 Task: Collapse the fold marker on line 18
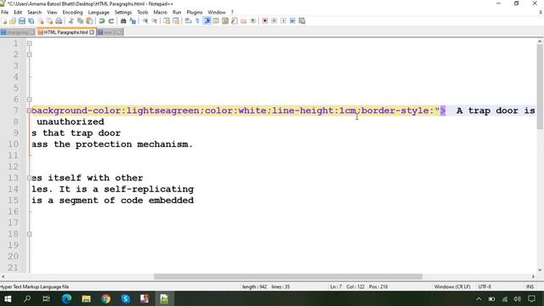pyautogui.click(x=29, y=235)
